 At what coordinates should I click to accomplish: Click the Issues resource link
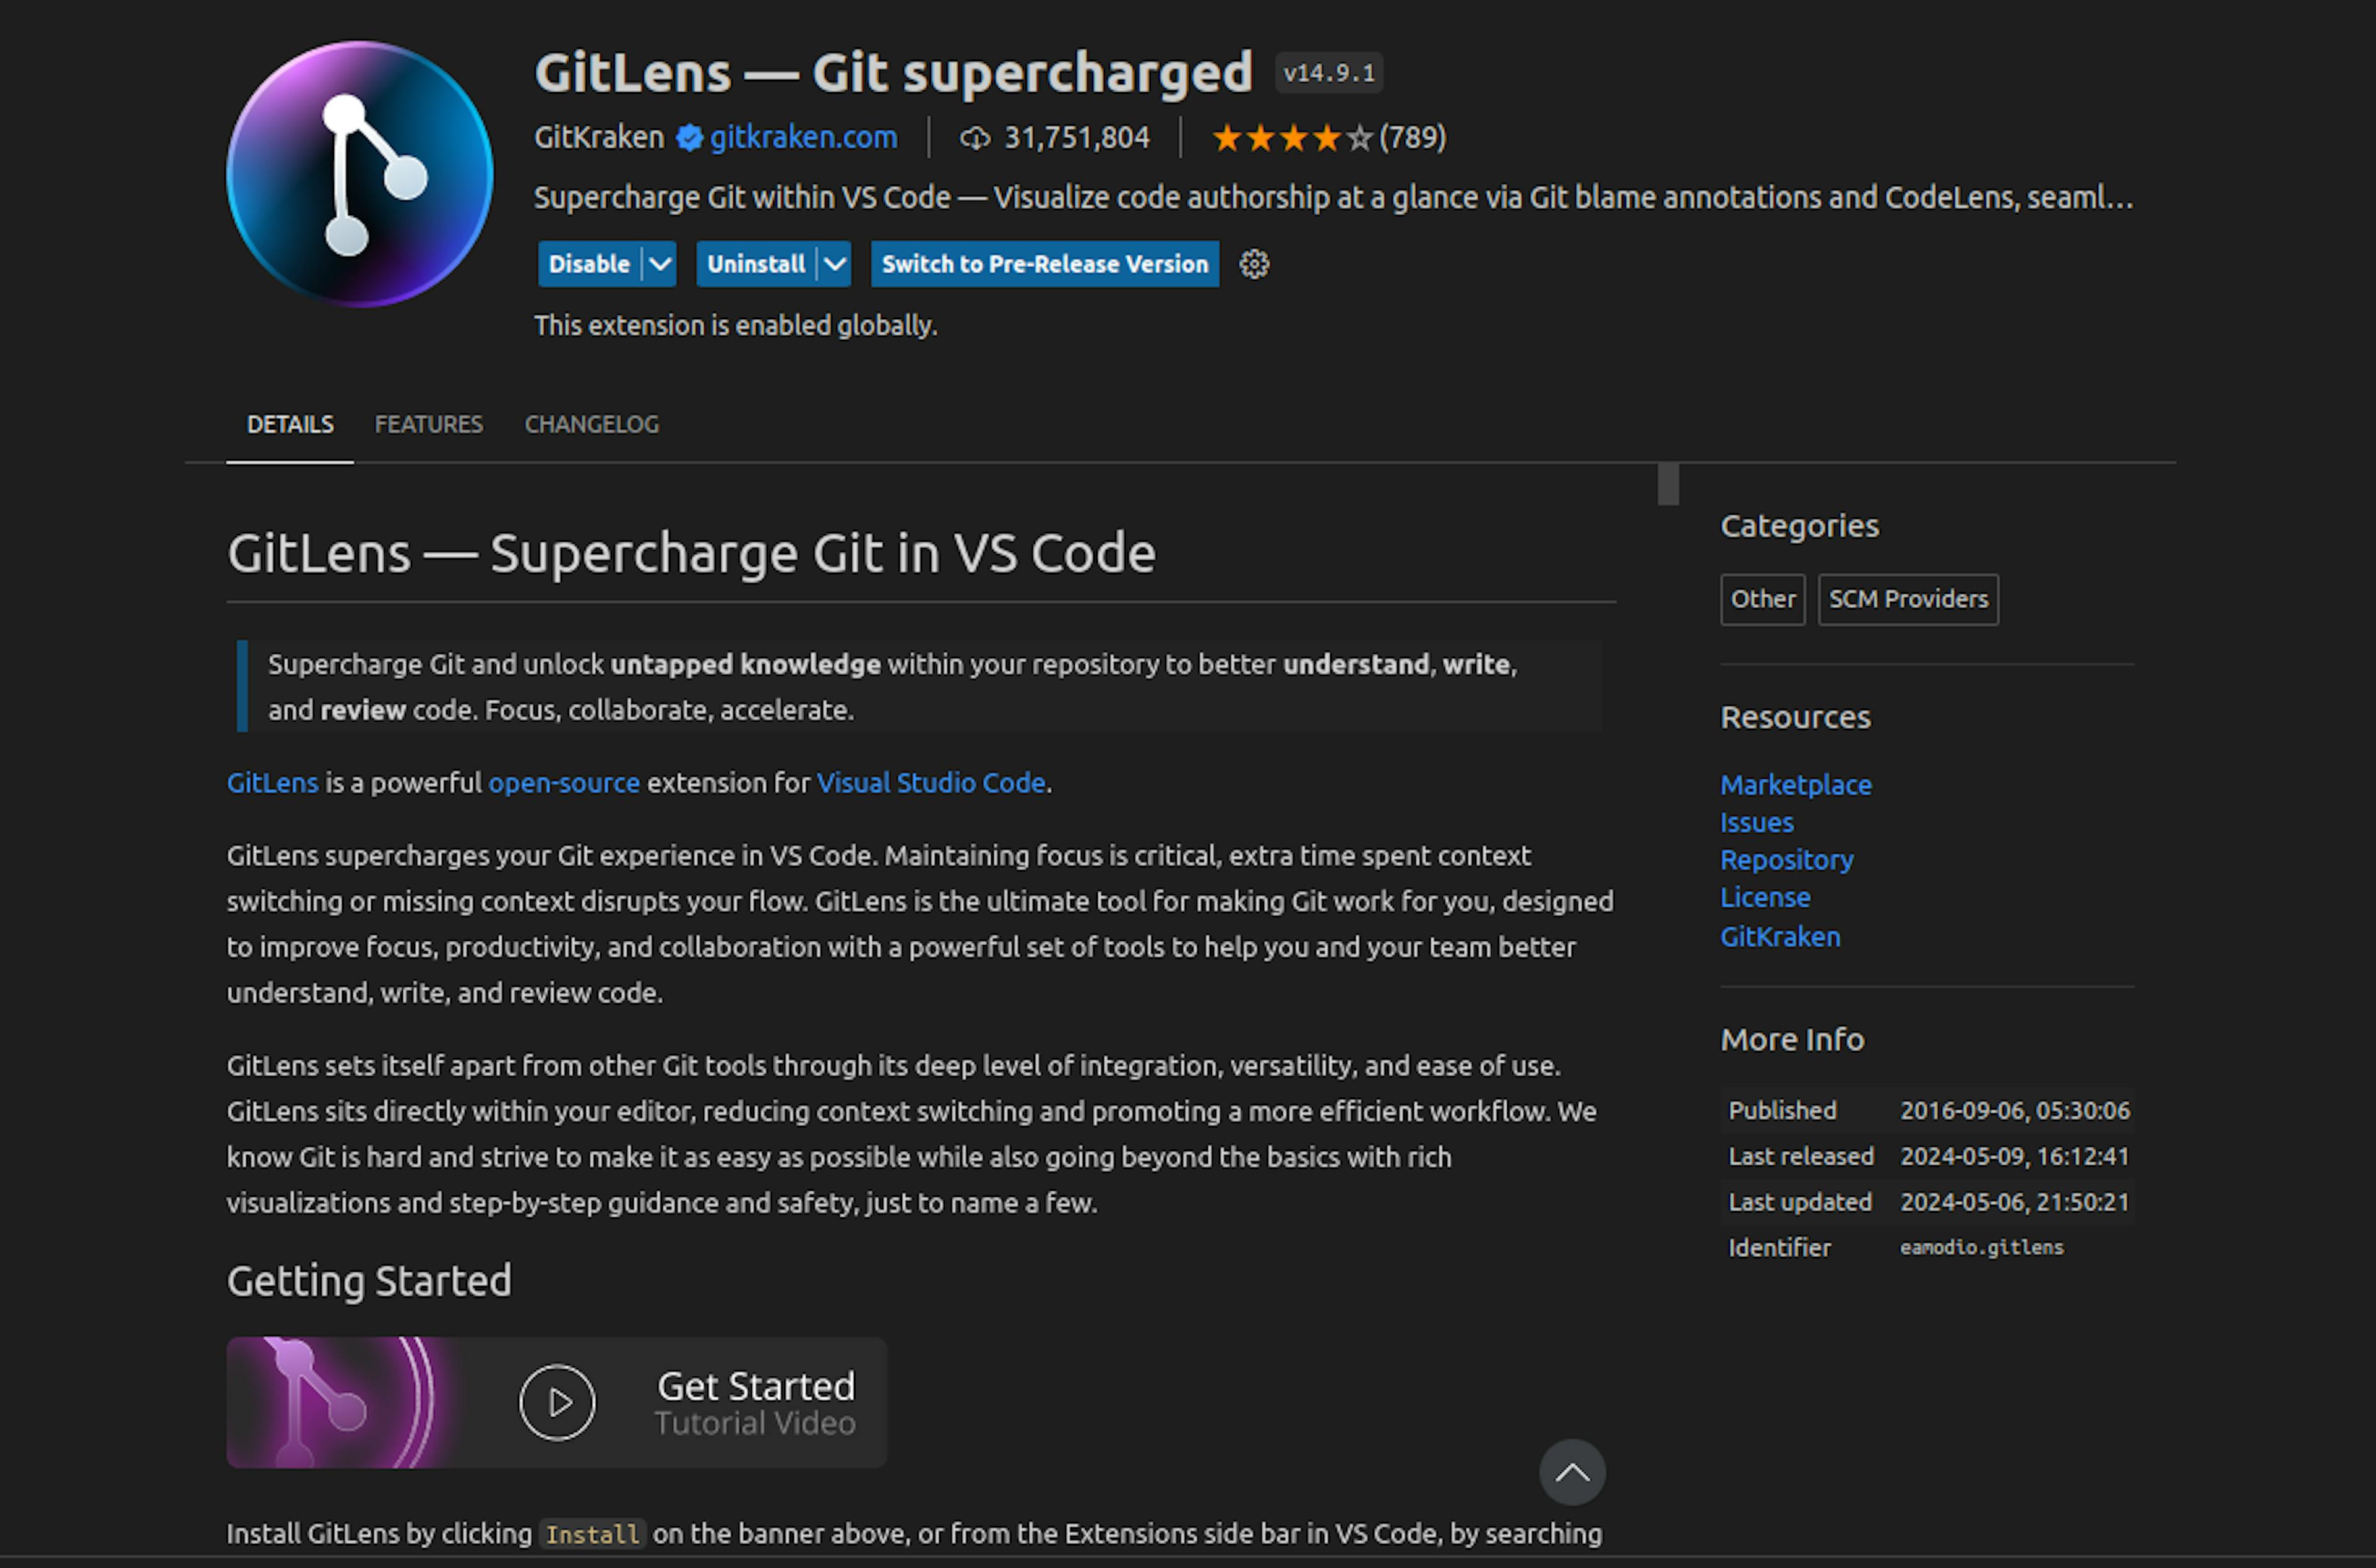pyautogui.click(x=1755, y=821)
